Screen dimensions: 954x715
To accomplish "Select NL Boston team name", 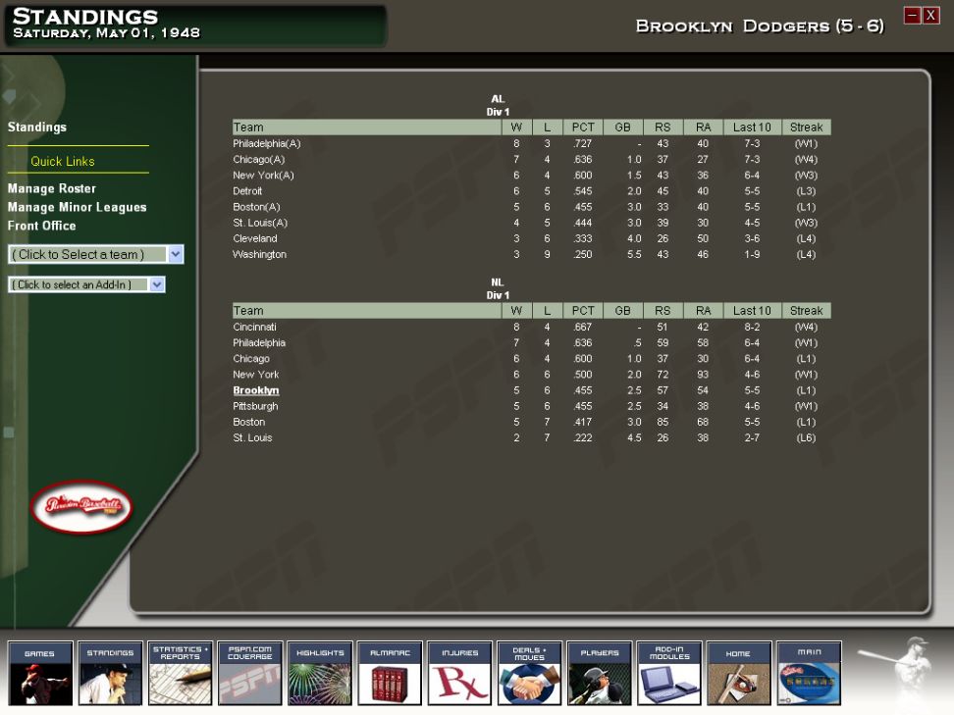I will [x=249, y=422].
